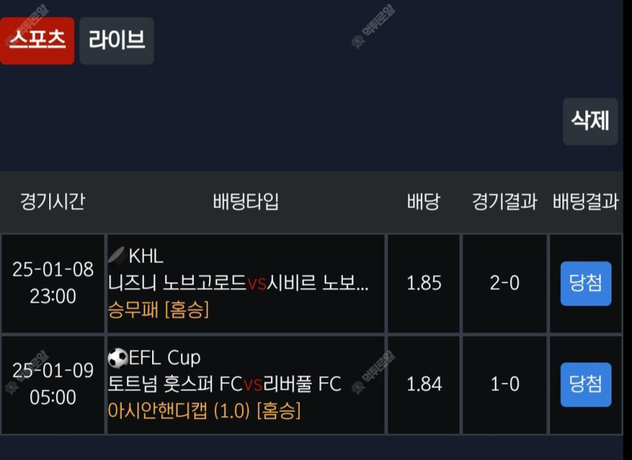Click the 삭제 delete button
This screenshot has width=632, height=460.
pos(590,121)
